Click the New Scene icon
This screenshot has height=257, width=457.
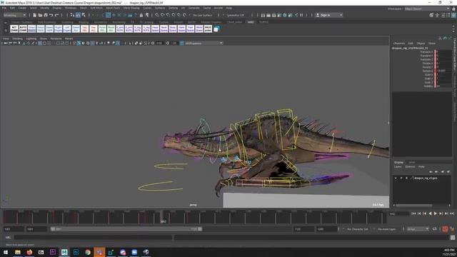pyautogui.click(x=35, y=15)
